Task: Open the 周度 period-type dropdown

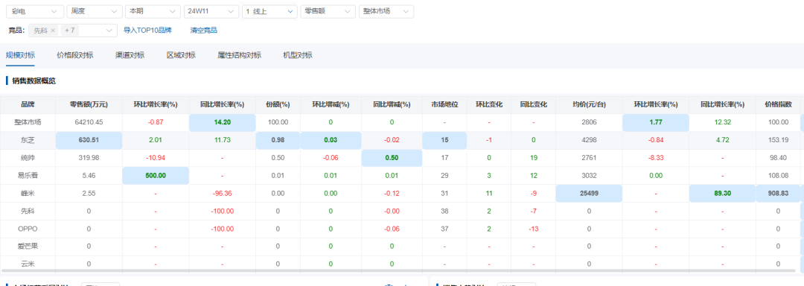Action: [x=95, y=11]
